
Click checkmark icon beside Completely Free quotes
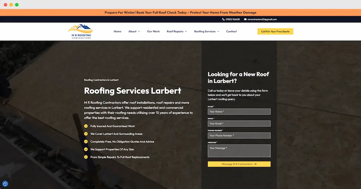86,141
